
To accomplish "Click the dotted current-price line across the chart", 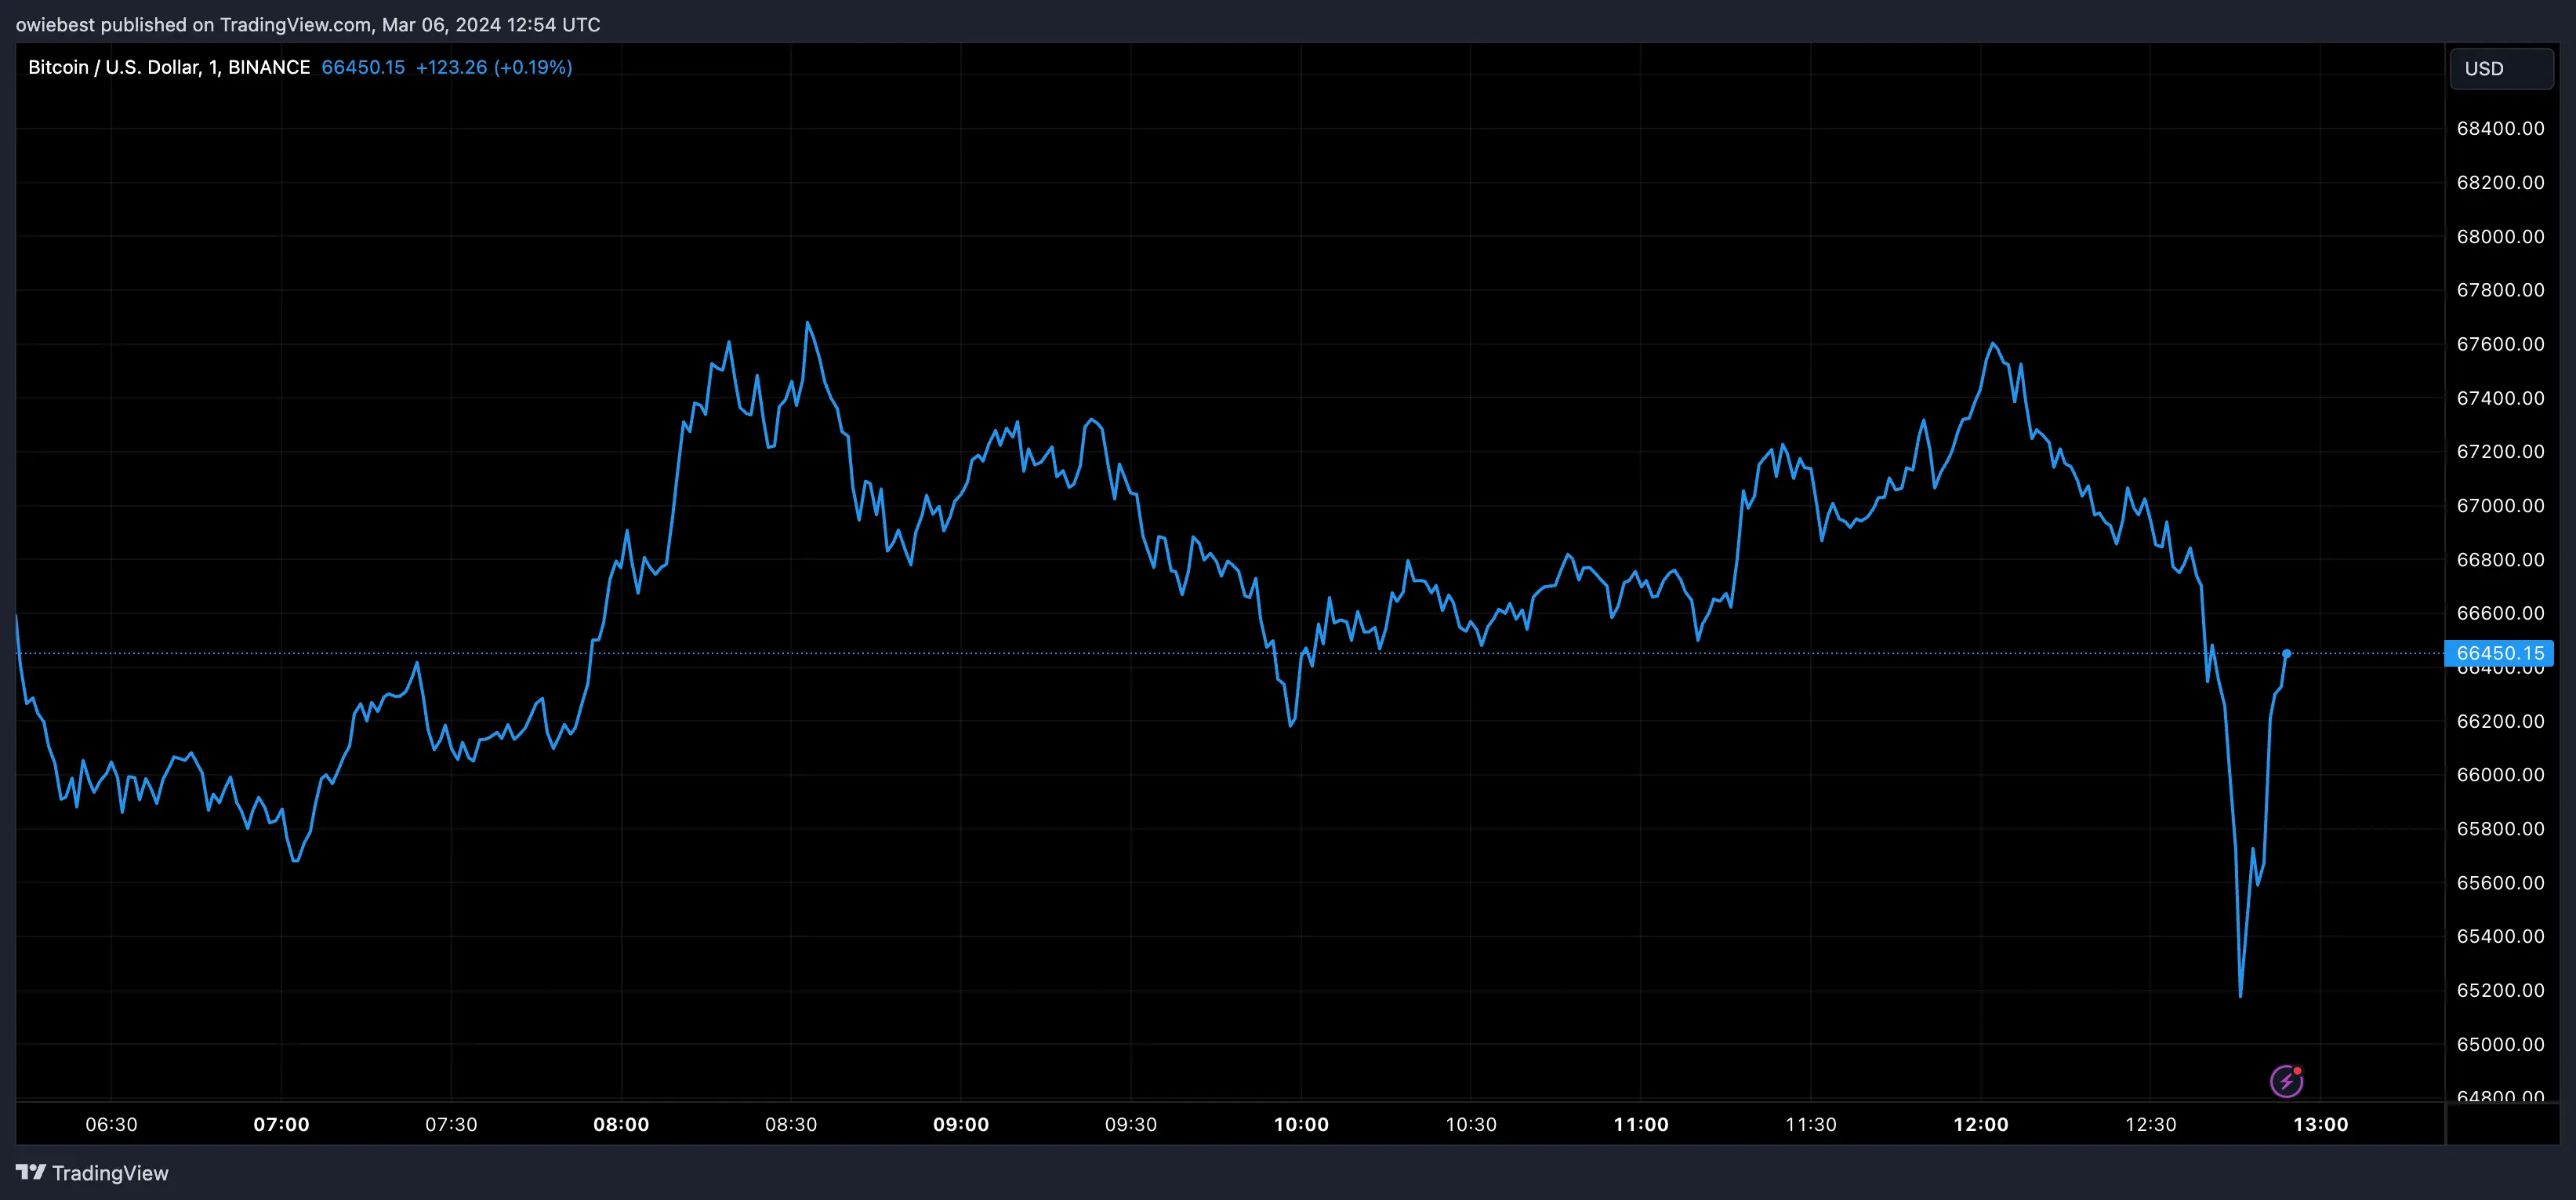I will tap(1200, 653).
